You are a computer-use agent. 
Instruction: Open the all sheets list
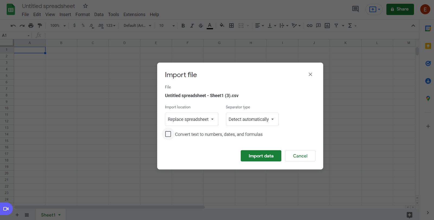tap(27, 215)
